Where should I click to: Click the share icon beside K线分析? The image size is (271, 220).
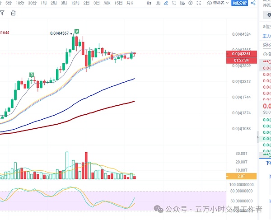[252, 3]
